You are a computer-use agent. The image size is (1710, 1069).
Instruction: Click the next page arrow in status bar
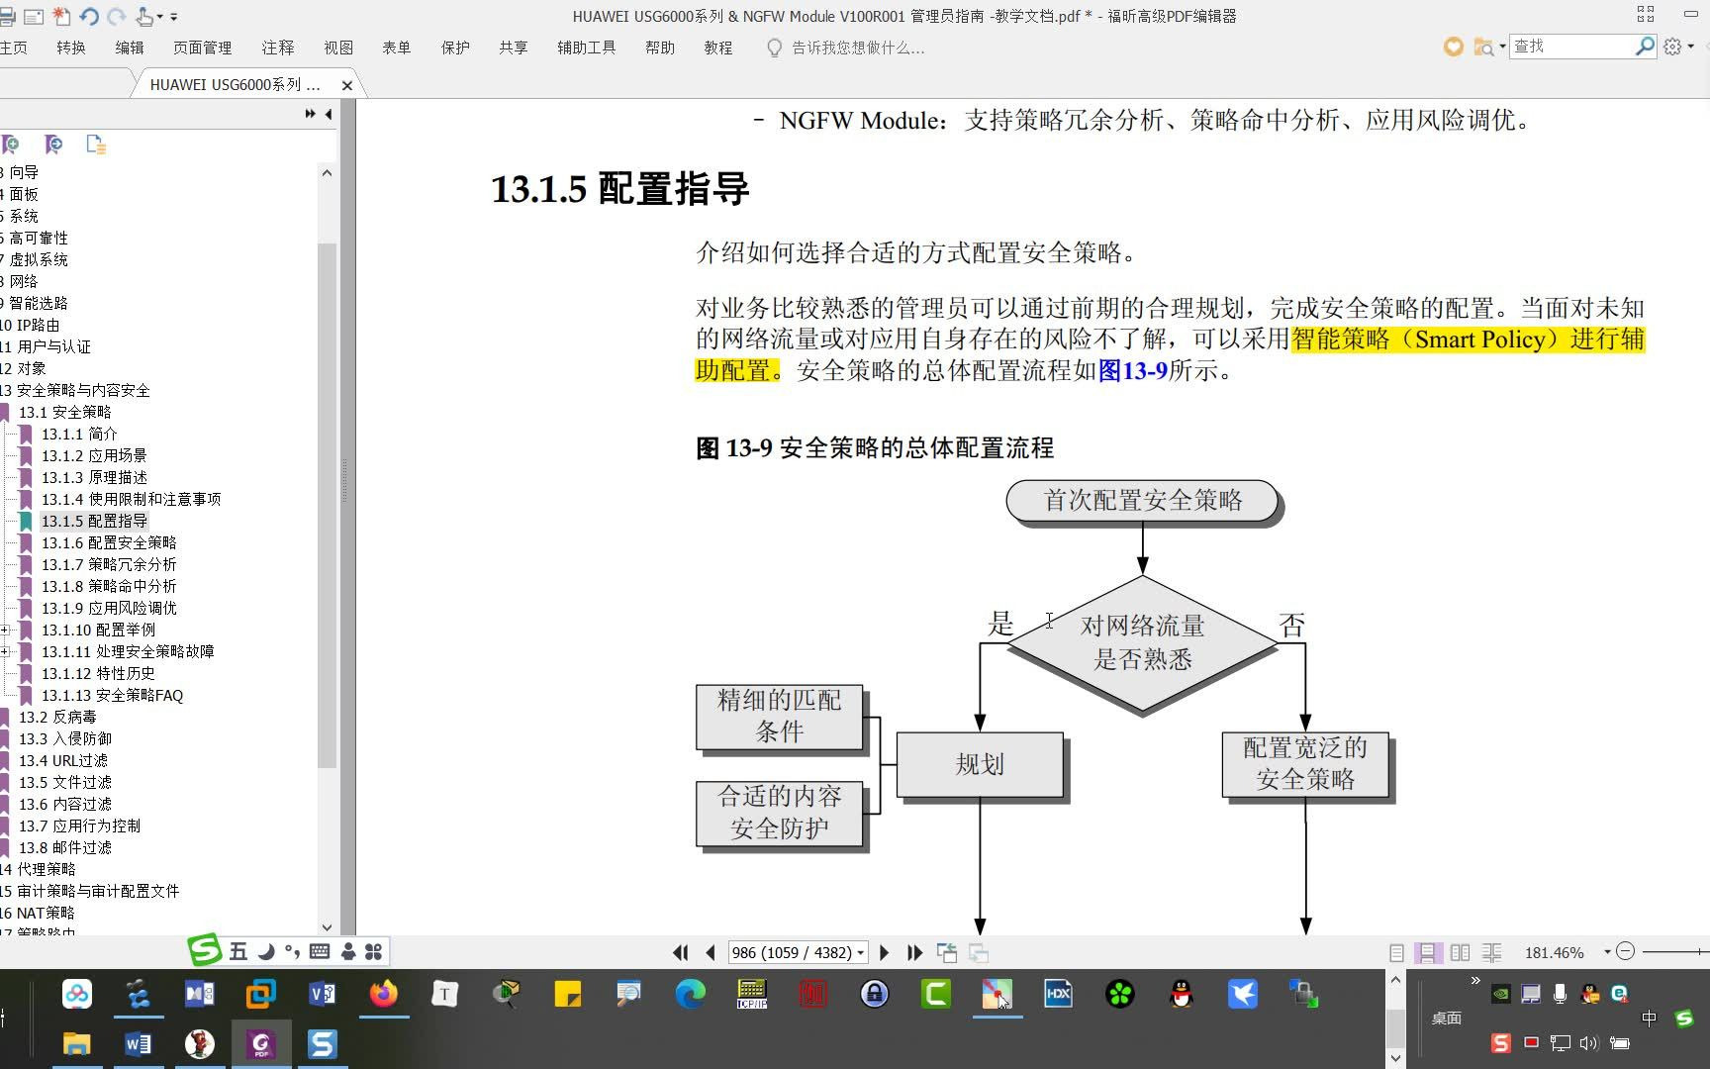pos(884,952)
